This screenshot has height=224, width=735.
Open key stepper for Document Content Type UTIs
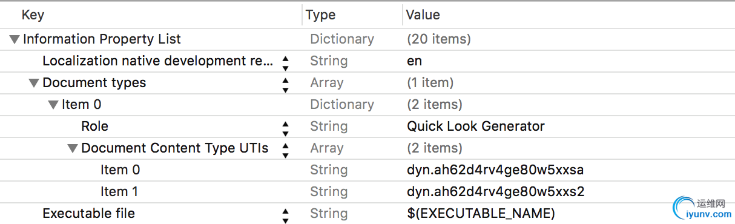click(286, 149)
